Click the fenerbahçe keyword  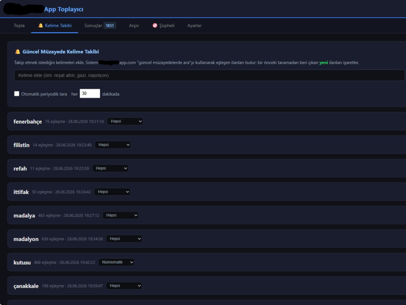point(28,121)
